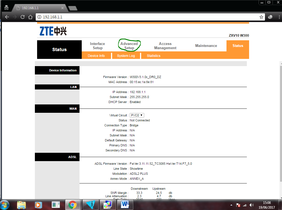The width and height of the screenshot is (282, 210).
Task: Click the ADSL section header
Action: click(x=57, y=157)
